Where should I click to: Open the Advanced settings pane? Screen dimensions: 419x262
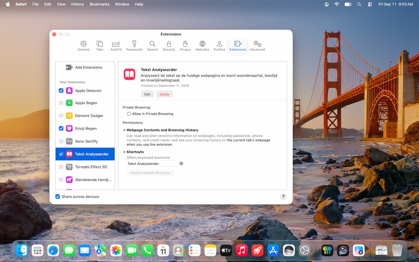pos(257,46)
